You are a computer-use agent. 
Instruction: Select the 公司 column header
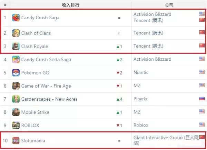click(x=169, y=5)
